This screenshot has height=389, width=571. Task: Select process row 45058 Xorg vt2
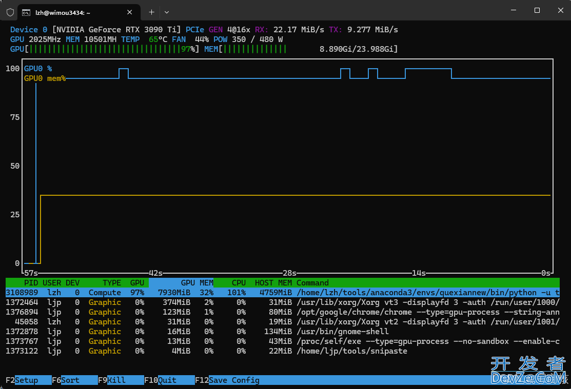283,322
